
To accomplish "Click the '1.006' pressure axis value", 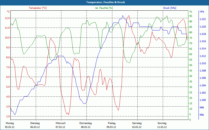I will pyautogui.click(x=203, y=78).
